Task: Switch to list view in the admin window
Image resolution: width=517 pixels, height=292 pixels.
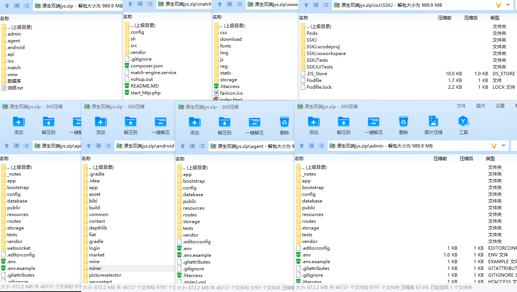Action: [321, 146]
